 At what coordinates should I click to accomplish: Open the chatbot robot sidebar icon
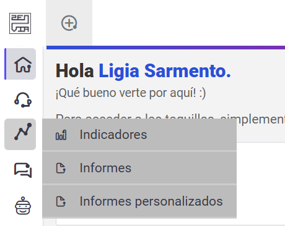23,206
